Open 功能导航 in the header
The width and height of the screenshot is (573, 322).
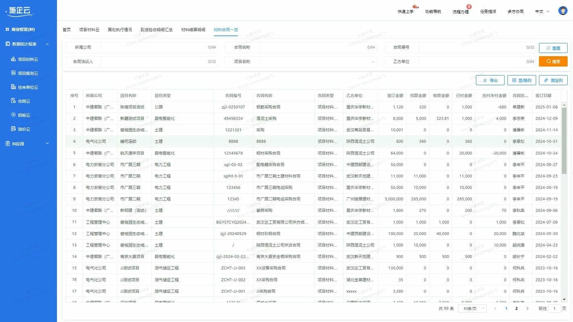click(433, 12)
